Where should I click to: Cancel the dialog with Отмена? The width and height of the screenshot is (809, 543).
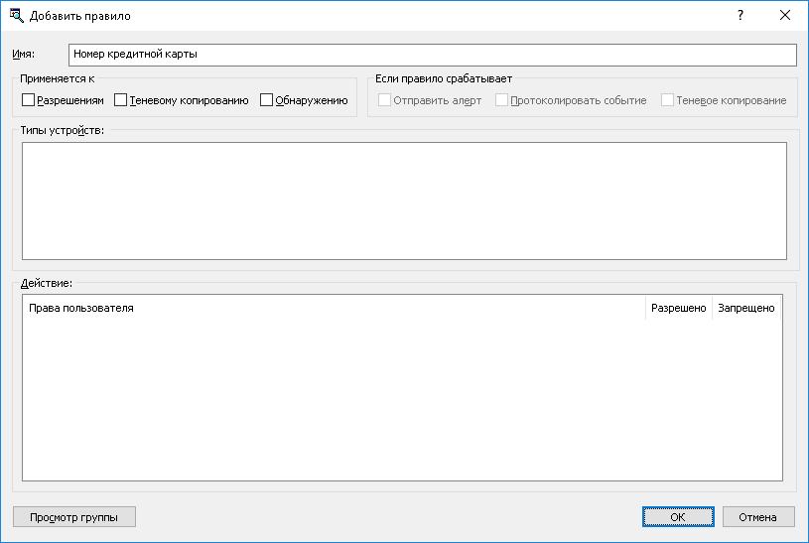[758, 517]
